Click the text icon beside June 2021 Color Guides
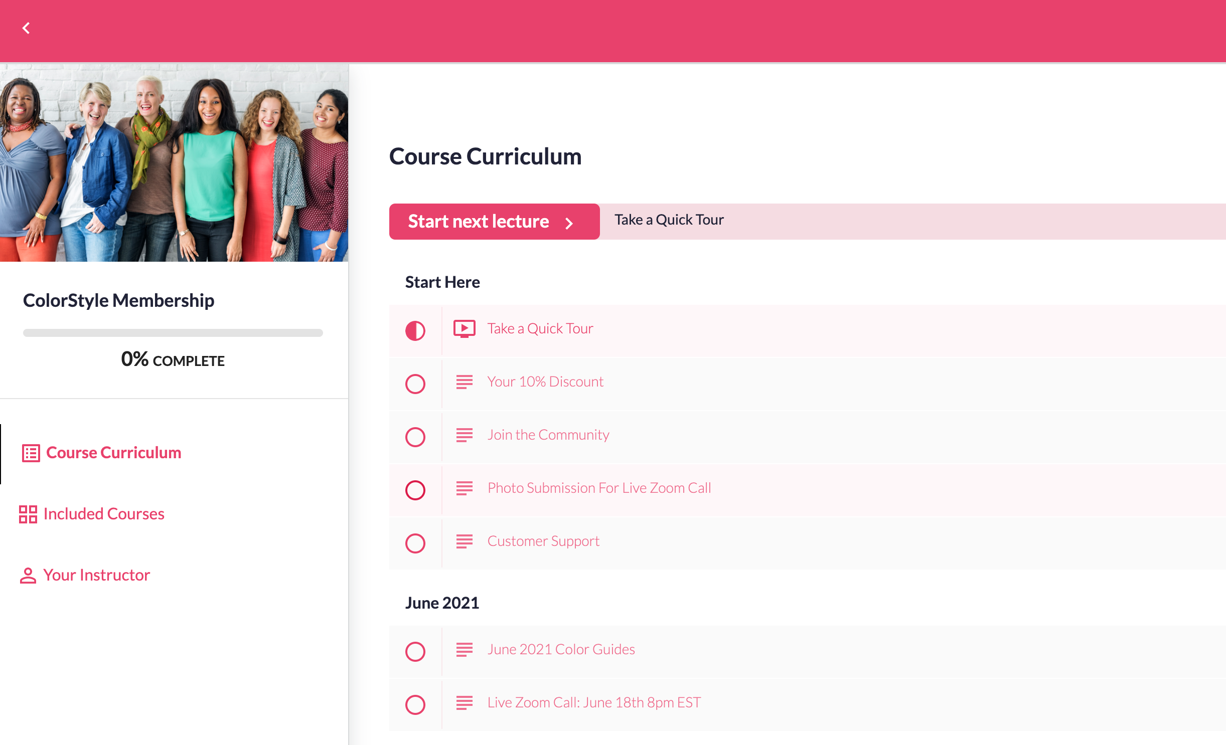 click(465, 650)
